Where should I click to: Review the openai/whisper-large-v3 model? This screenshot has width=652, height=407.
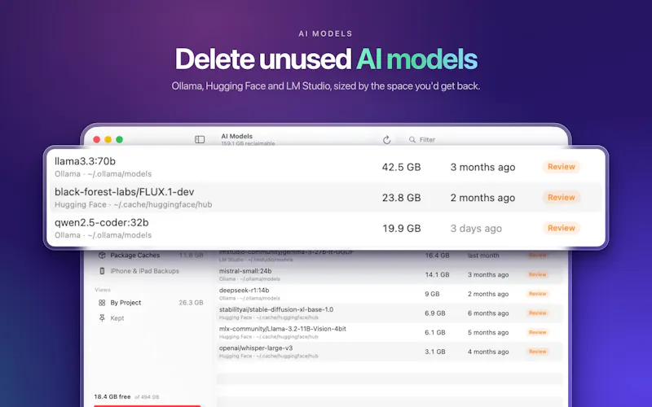(537, 352)
